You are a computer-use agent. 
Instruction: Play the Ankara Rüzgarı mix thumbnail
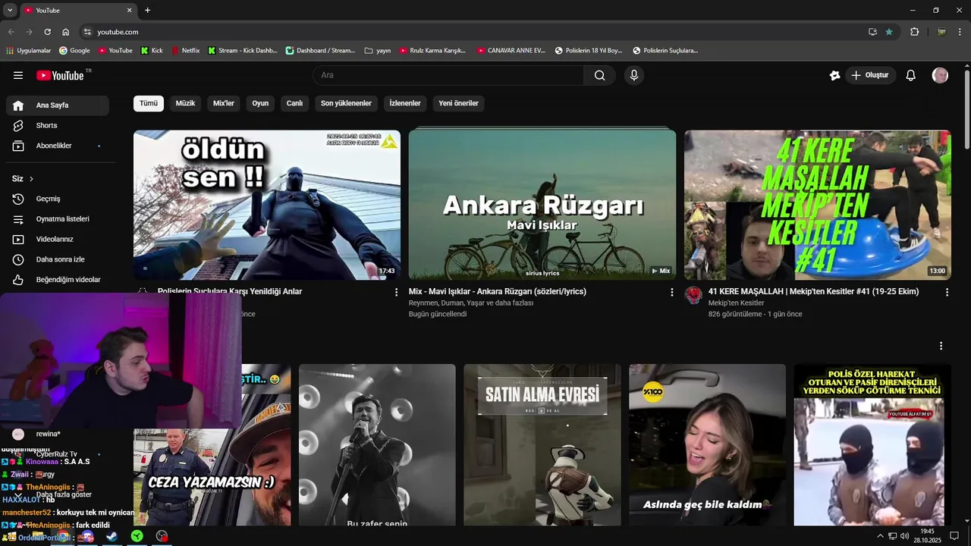click(x=542, y=205)
